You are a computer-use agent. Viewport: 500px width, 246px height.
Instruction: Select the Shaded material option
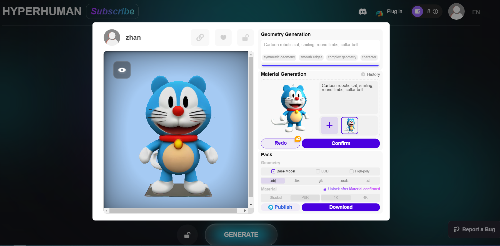276,198
